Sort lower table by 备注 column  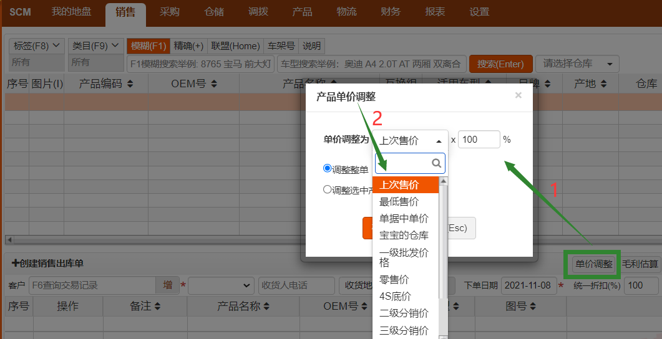[x=157, y=306]
